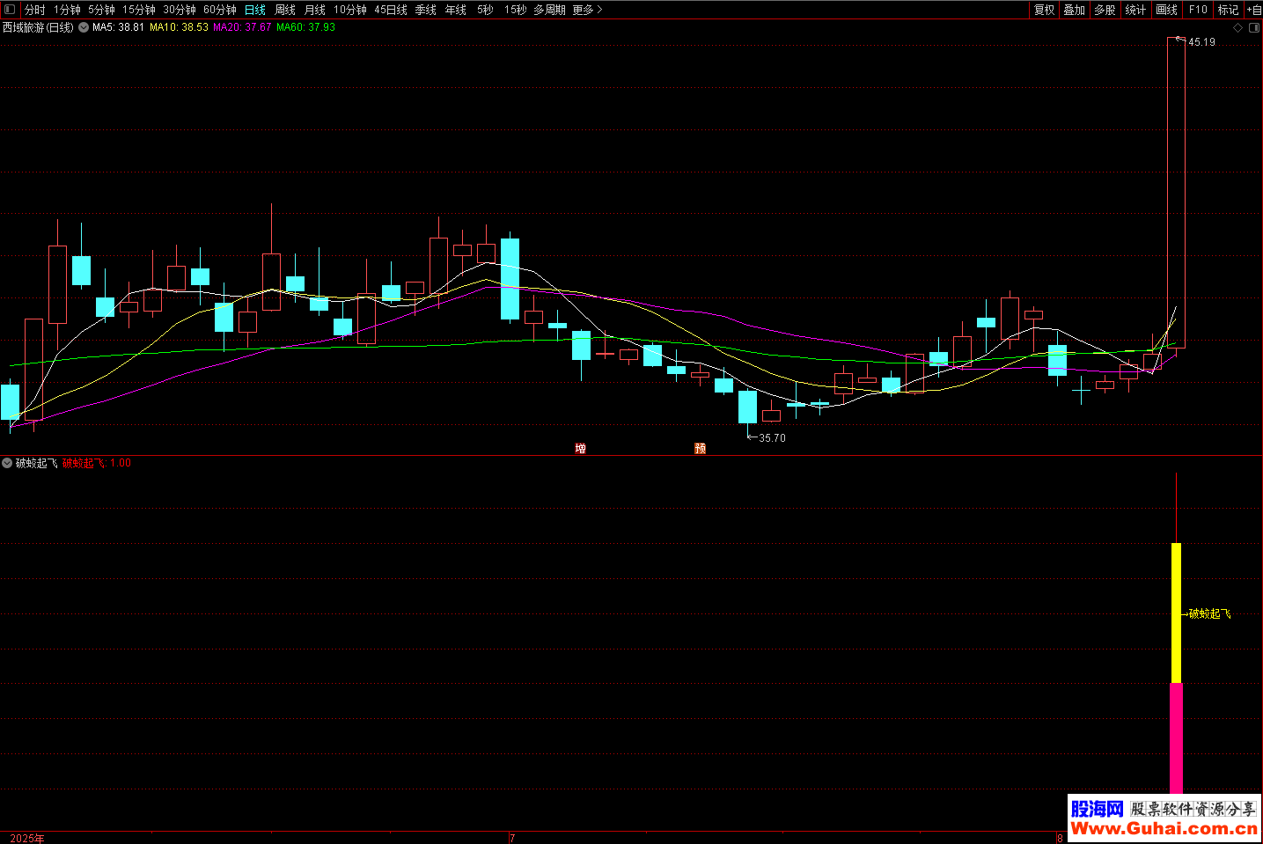Select the 5分钟 period
Screen dimensions: 1263x844
pos(101,10)
